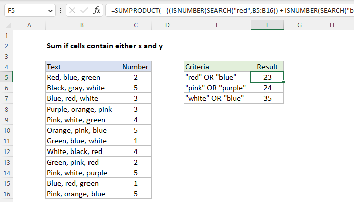Click cell 'Purple, orange, pink'

click(82, 109)
